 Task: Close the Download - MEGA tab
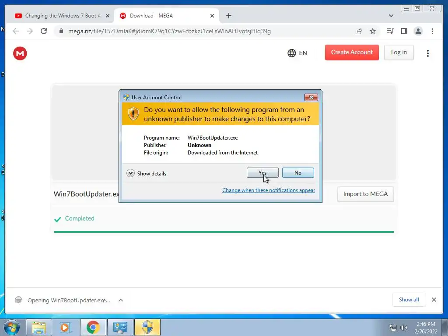(212, 16)
